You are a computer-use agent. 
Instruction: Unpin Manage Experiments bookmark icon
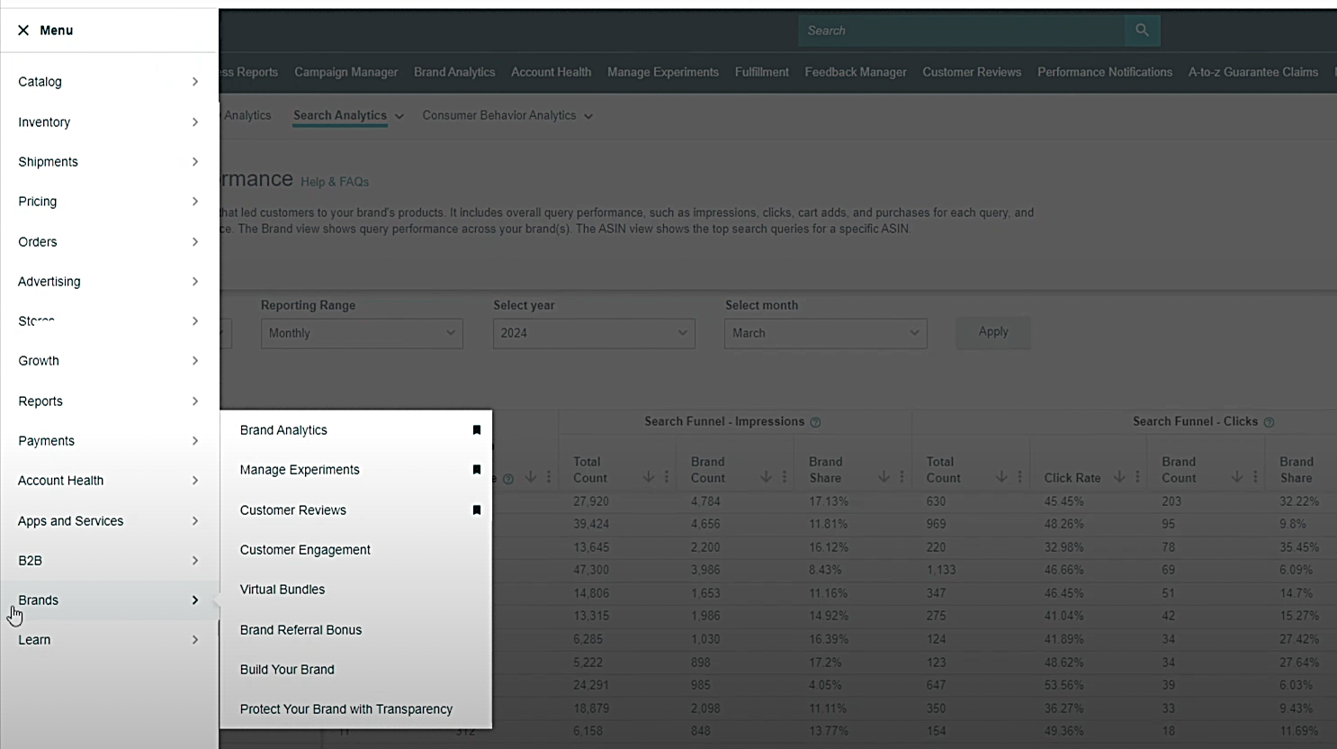pos(477,469)
